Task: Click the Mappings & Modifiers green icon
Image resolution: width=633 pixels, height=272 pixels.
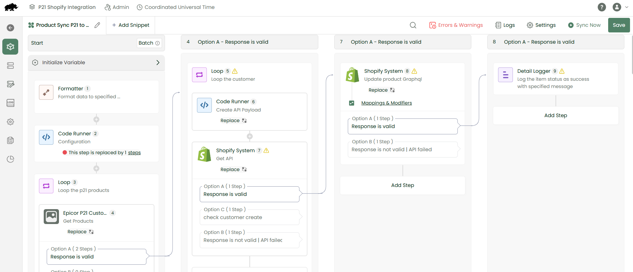Action: 352,103
